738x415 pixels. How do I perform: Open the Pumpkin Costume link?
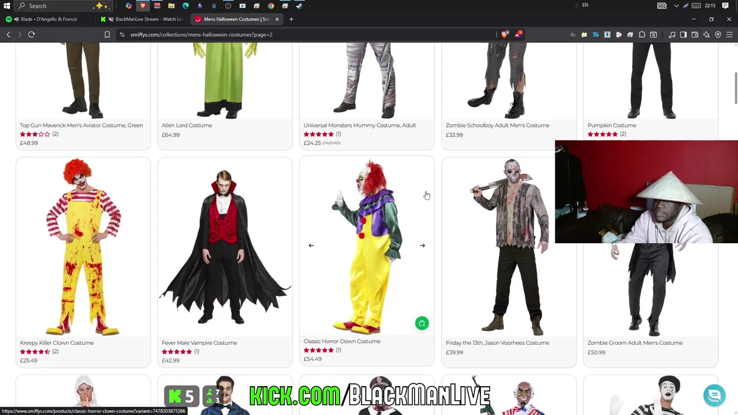pos(612,125)
